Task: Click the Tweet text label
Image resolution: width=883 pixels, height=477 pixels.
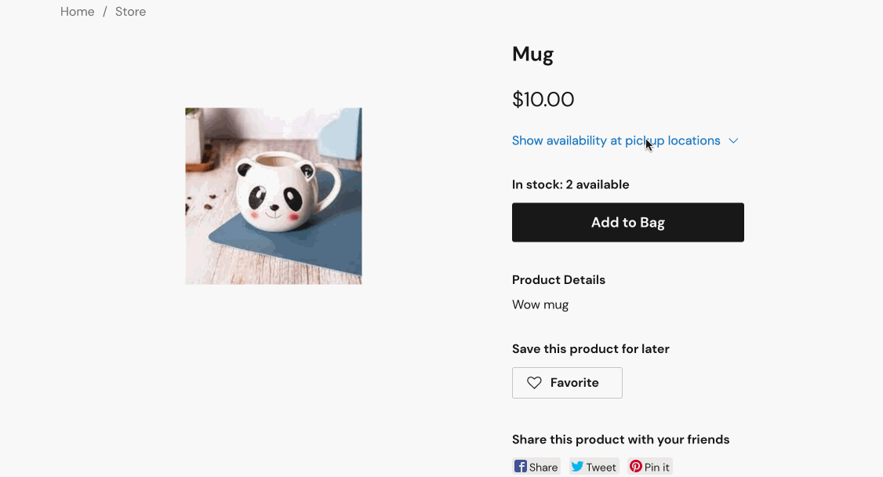Action: pos(601,468)
